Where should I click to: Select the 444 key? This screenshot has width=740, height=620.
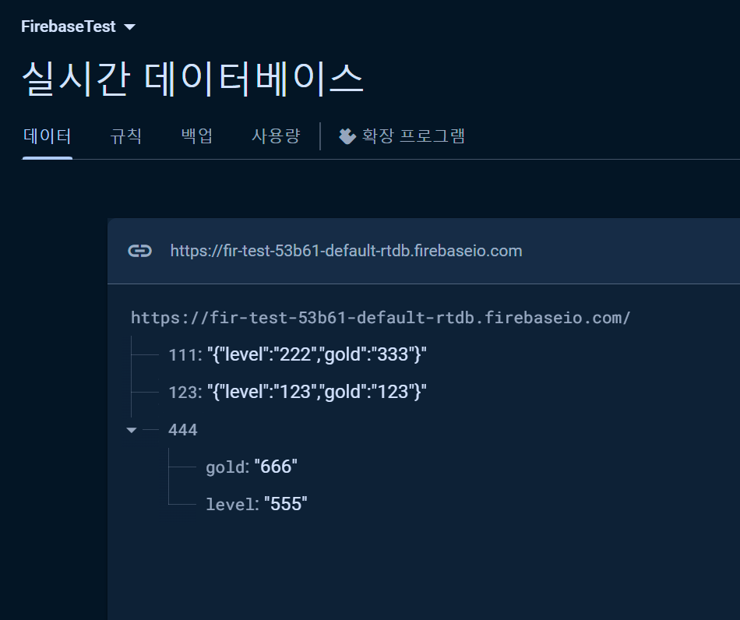(182, 430)
